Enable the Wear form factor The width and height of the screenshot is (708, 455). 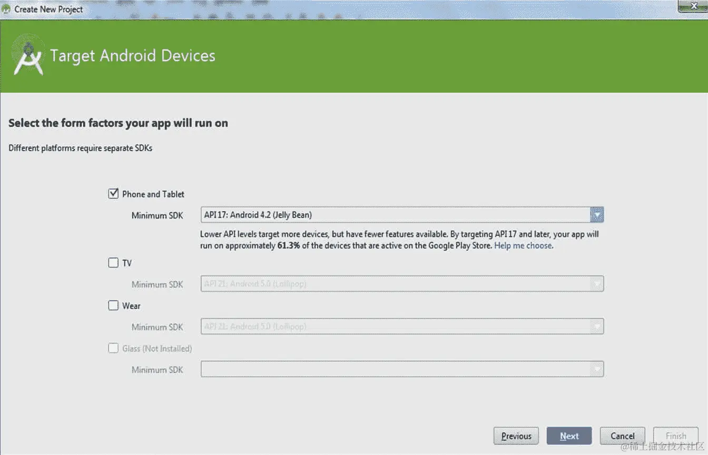coord(113,305)
